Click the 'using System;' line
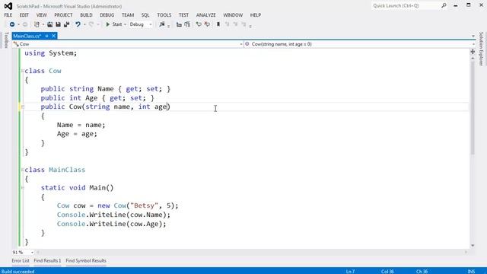This screenshot has height=274, width=487. pos(51,53)
